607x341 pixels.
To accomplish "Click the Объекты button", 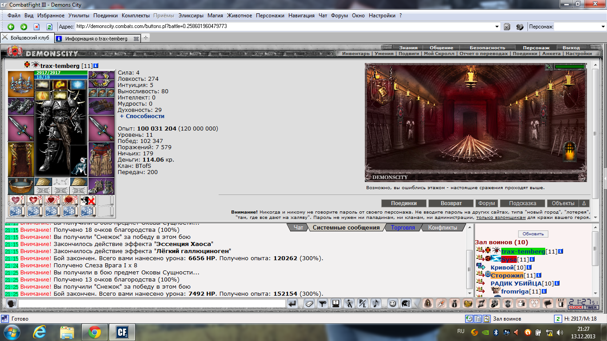I will pyautogui.click(x=563, y=203).
